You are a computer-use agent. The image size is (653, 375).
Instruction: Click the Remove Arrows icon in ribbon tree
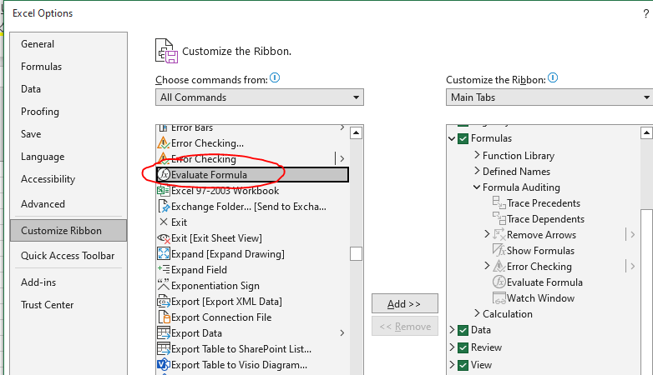tap(499, 234)
